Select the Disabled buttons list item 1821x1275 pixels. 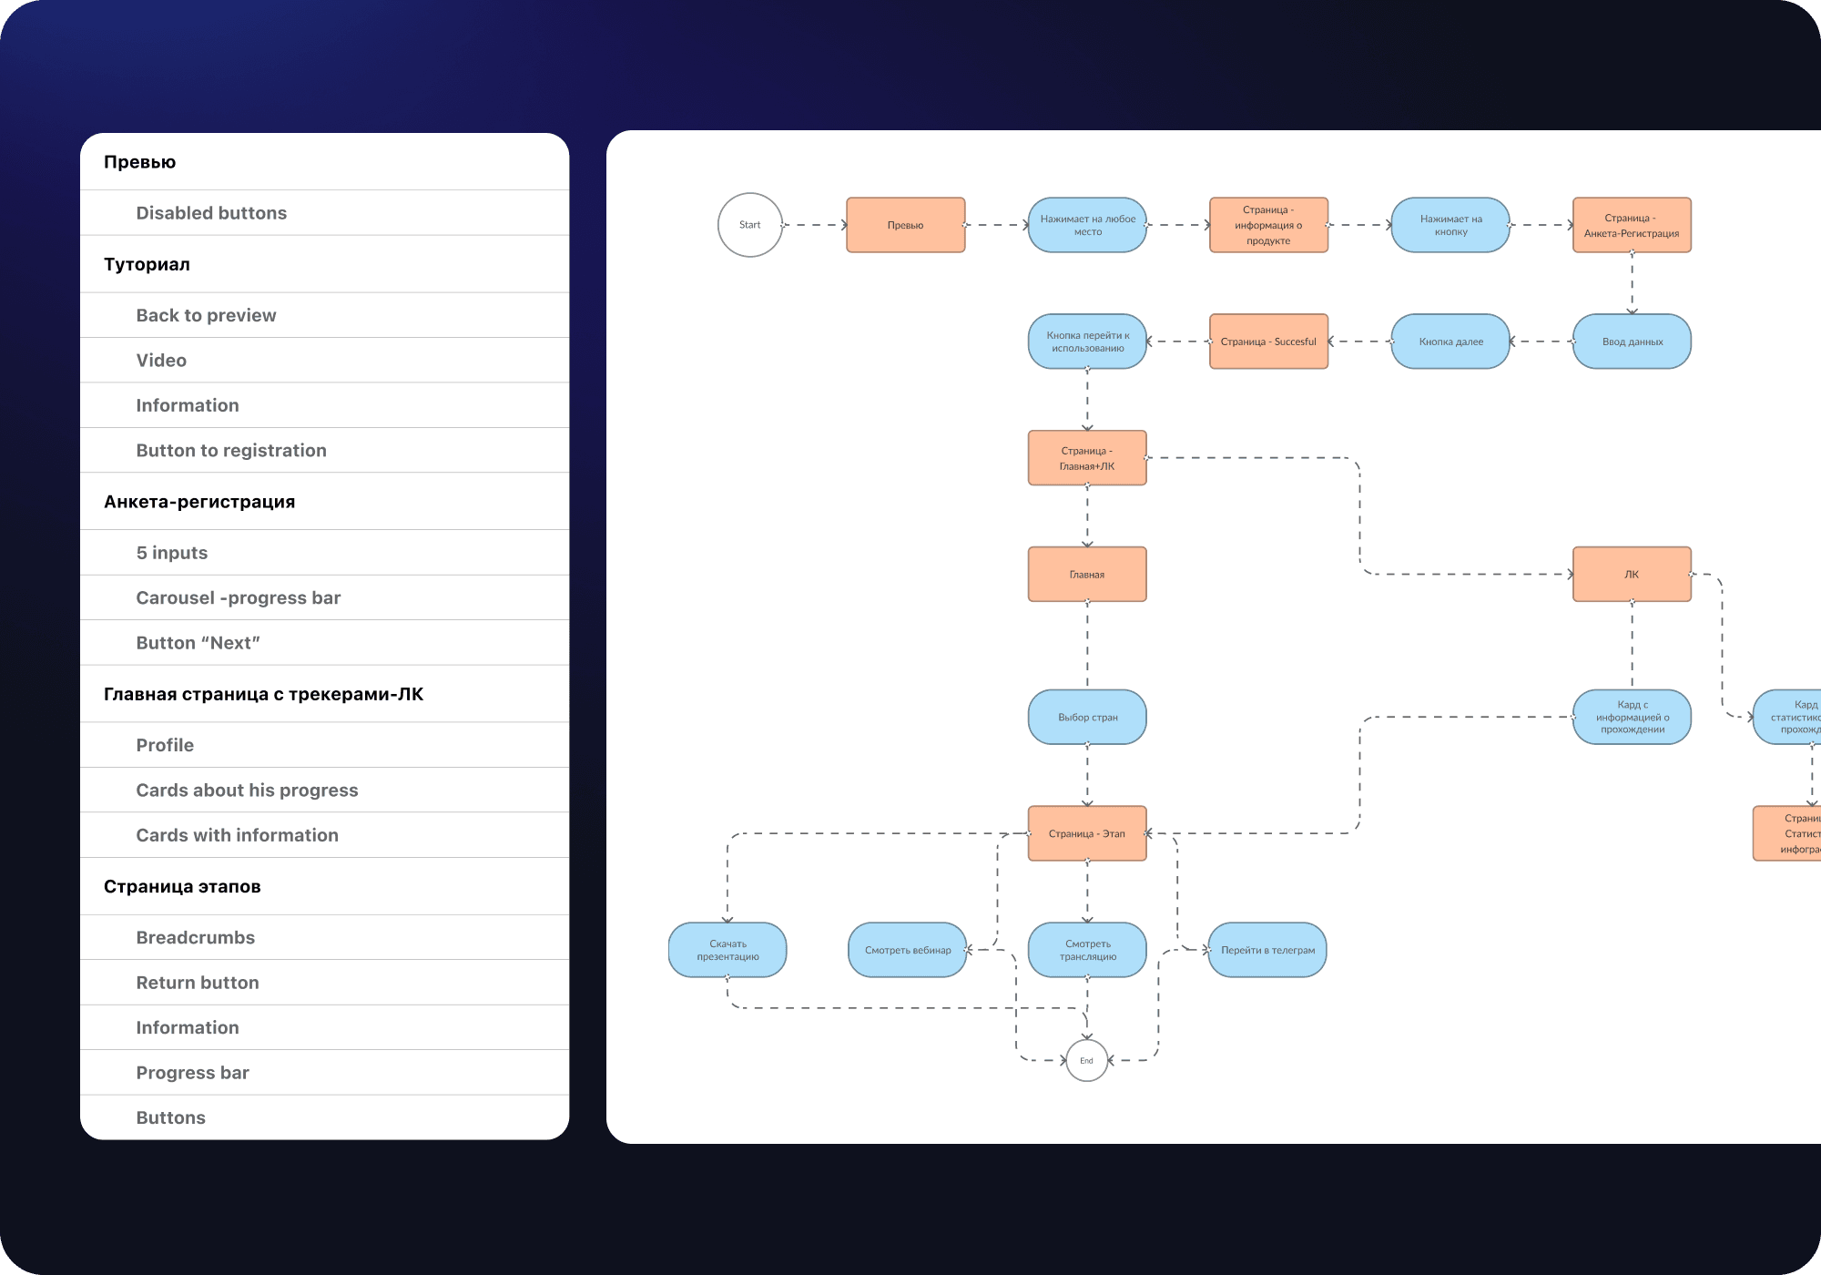click(211, 213)
